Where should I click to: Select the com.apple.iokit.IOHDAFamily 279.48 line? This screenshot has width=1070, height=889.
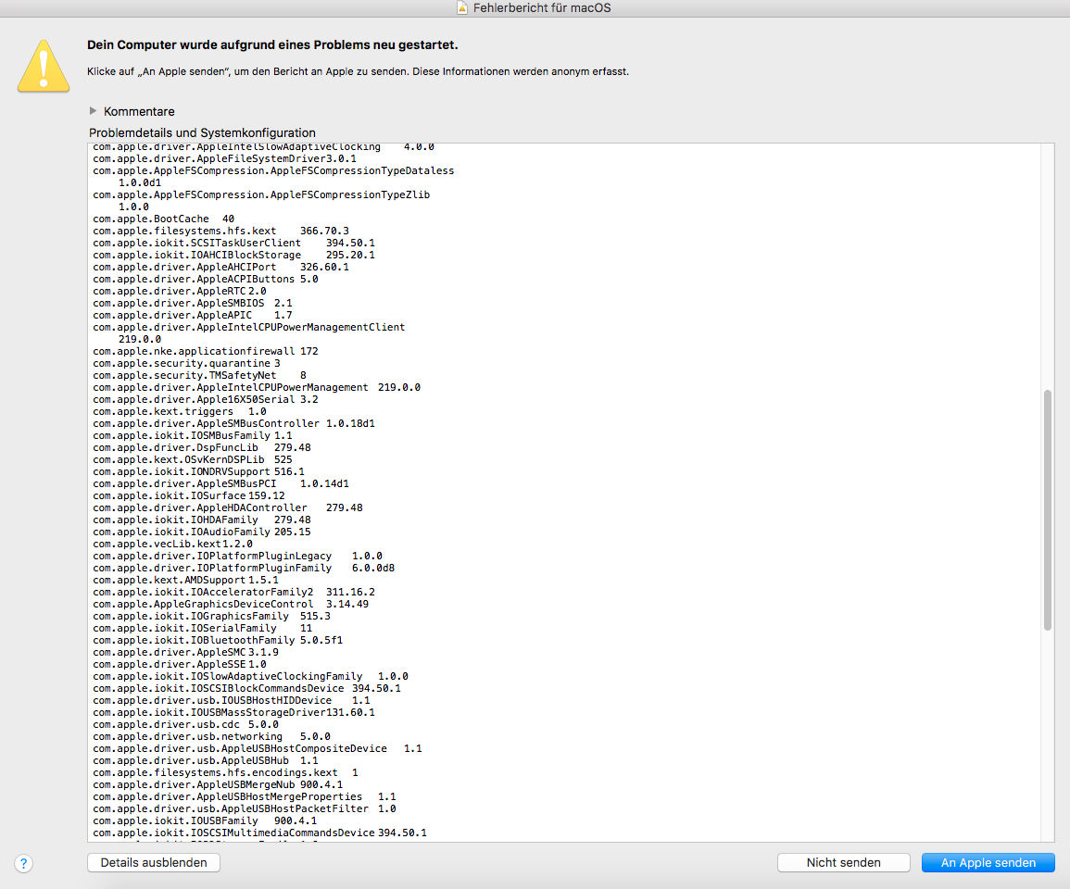tap(202, 520)
